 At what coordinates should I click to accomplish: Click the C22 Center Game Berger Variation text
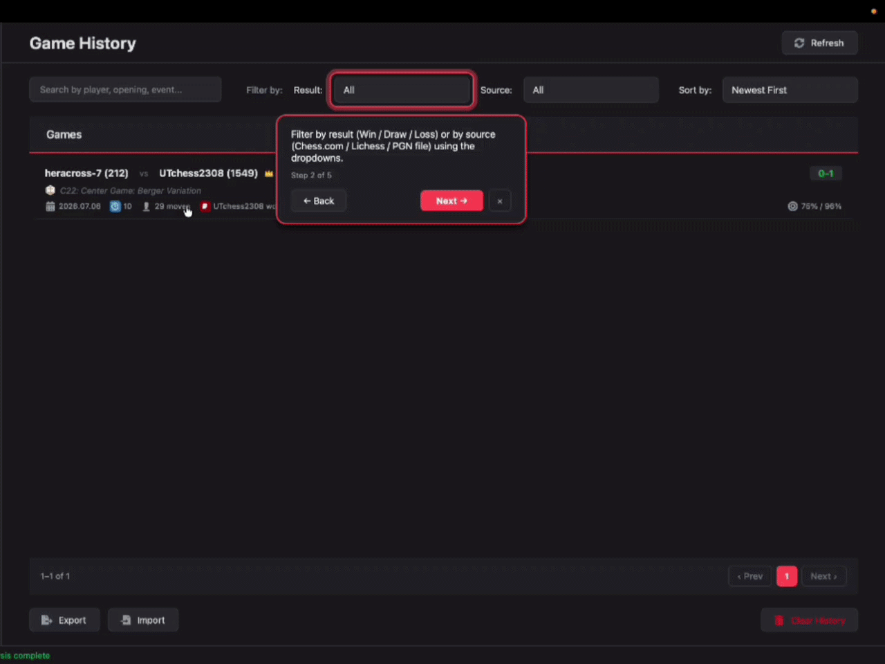tap(131, 191)
